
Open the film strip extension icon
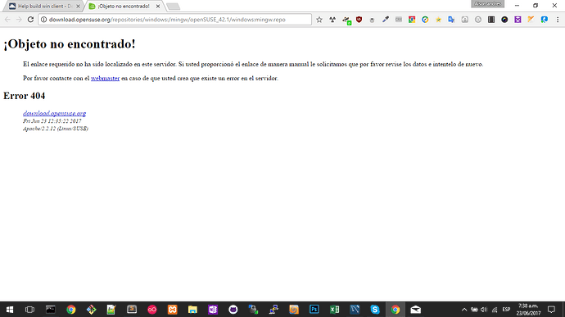click(x=491, y=20)
